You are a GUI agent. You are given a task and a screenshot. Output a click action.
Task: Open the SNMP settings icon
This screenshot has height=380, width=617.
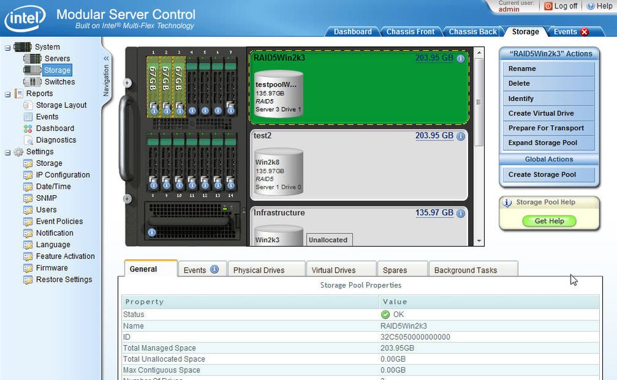[27, 198]
